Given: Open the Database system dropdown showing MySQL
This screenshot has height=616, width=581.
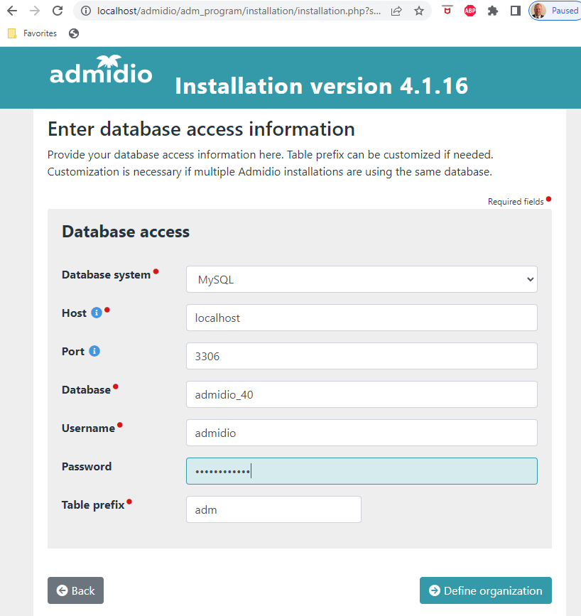Looking at the screenshot, I should [x=362, y=279].
